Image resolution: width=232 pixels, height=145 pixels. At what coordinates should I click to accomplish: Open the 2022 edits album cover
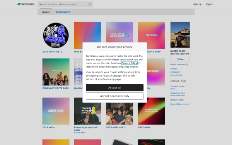tap(151, 111)
